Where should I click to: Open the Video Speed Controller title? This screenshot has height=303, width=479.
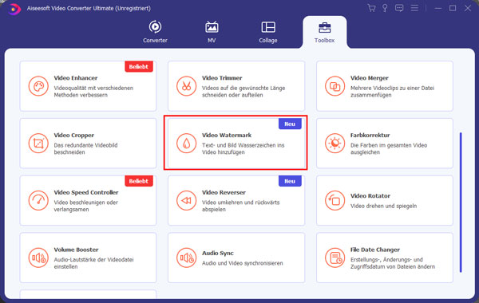tap(86, 192)
